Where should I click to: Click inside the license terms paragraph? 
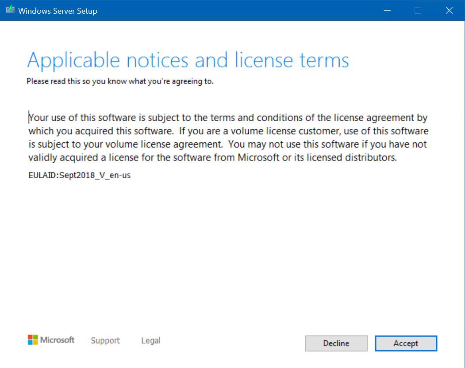228,138
